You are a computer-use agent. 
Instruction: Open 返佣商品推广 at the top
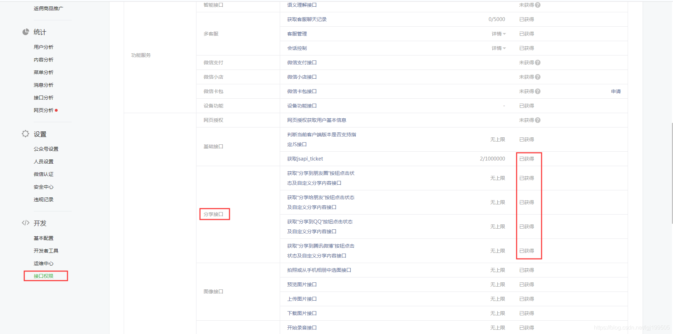tap(48, 8)
